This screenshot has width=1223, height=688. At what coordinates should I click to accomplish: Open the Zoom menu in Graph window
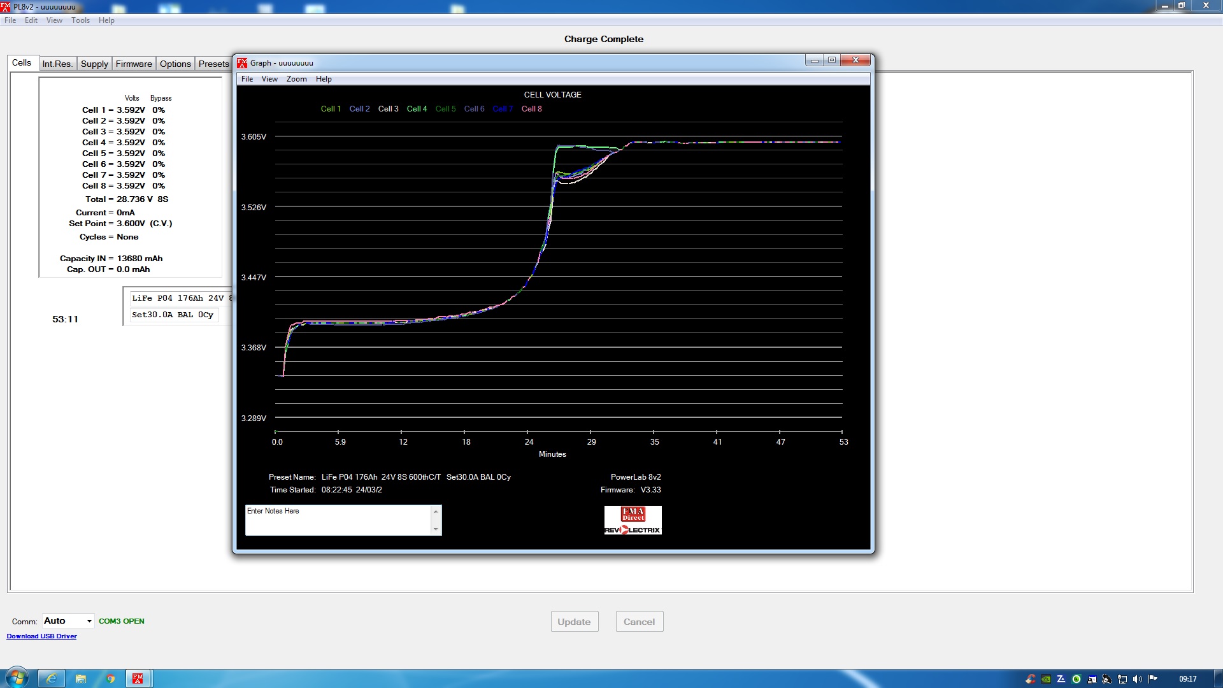(x=296, y=79)
